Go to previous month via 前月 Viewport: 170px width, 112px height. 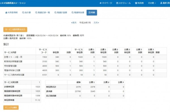pyautogui.click(x=74, y=23)
